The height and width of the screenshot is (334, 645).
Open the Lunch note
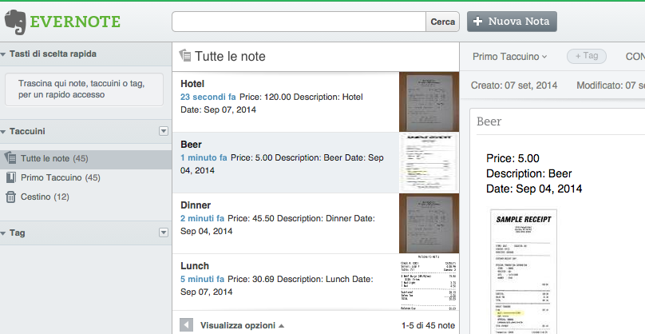(x=286, y=282)
